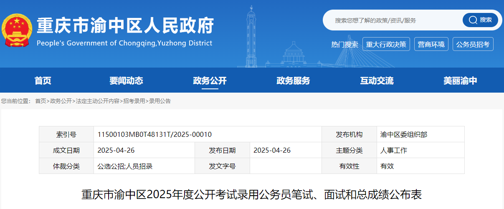Click the English subtitle People's Government of Chongqing
504x209 pixels.
point(124,43)
